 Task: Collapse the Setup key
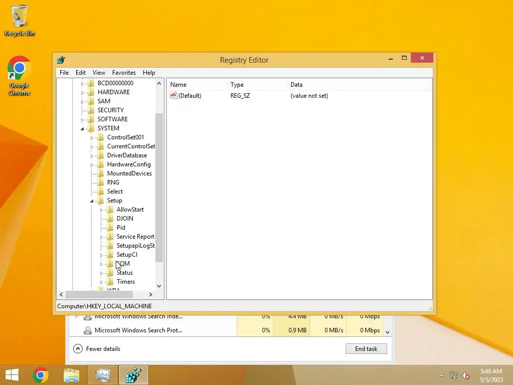pos(92,201)
